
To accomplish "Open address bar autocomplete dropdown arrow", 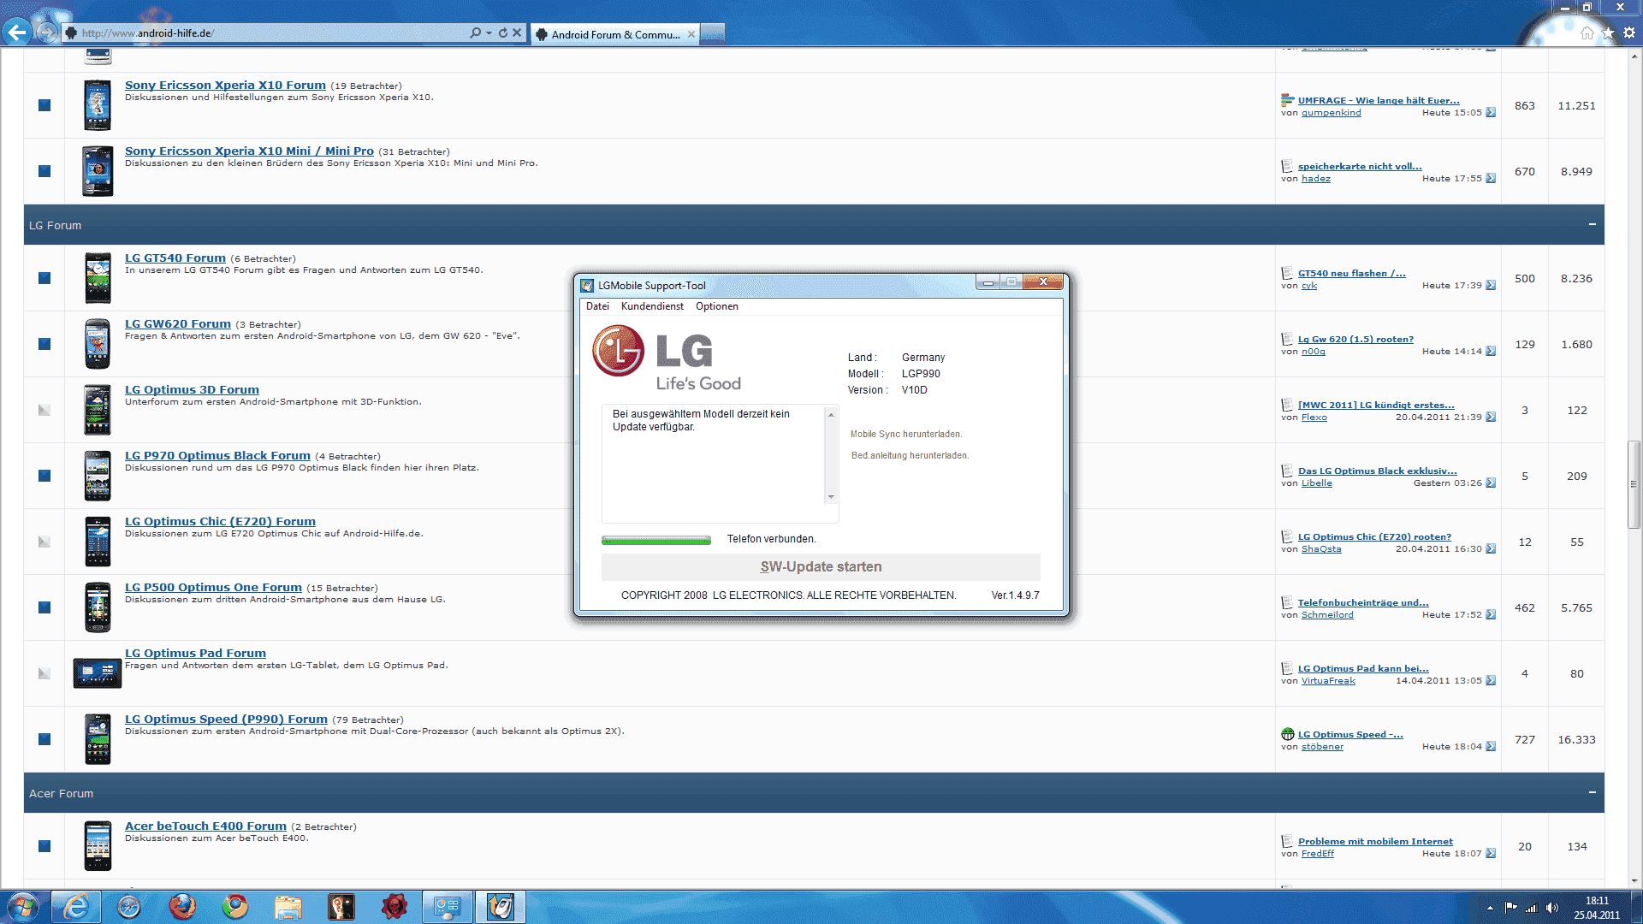I will tap(489, 33).
